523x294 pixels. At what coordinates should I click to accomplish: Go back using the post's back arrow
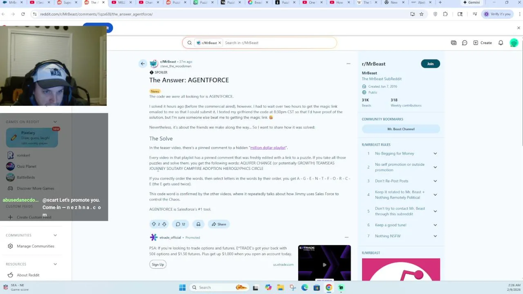(143, 64)
